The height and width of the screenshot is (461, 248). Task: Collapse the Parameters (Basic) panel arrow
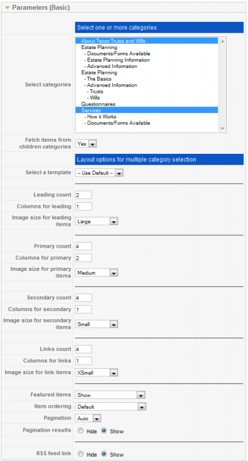(x=7, y=8)
